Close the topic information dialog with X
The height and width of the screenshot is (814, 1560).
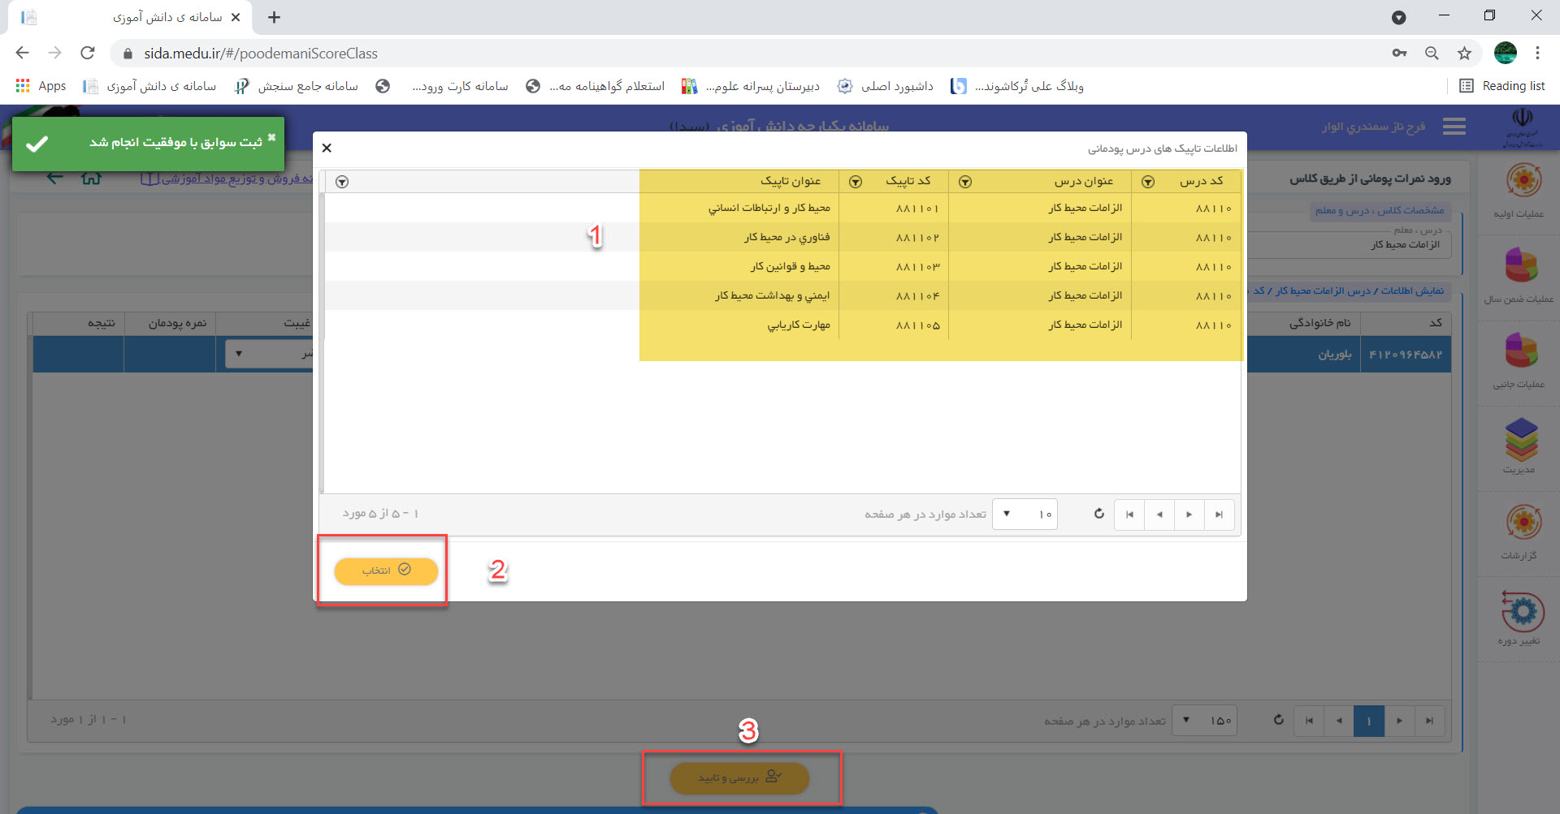[x=327, y=148]
